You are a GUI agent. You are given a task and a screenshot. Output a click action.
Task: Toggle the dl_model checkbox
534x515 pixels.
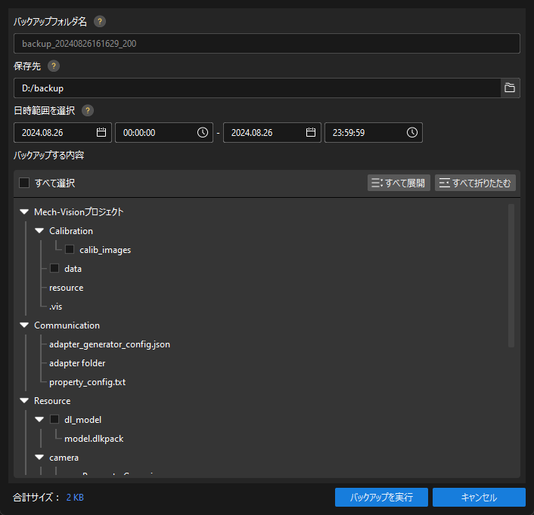click(x=54, y=420)
